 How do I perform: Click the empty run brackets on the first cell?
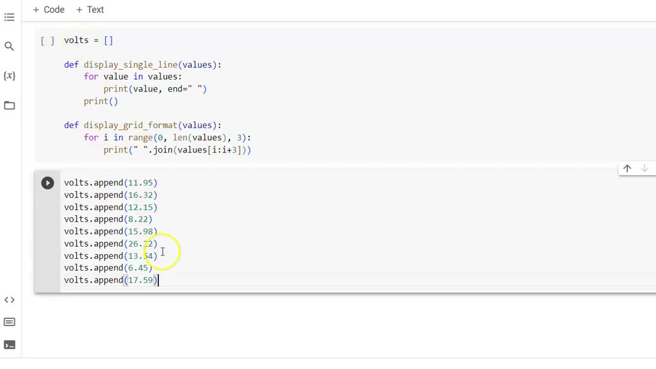(x=47, y=40)
